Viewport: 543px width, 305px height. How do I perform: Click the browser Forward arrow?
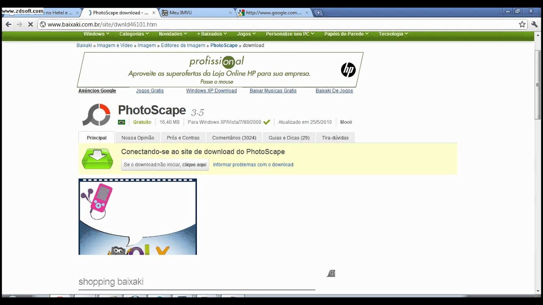(20, 25)
